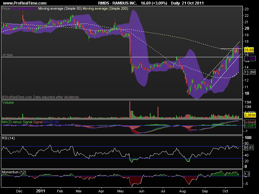Image resolution: width=259 pixels, height=194 pixels.
Task: Click the RMBS - RAMBUS INC. title
Action: 118,3
